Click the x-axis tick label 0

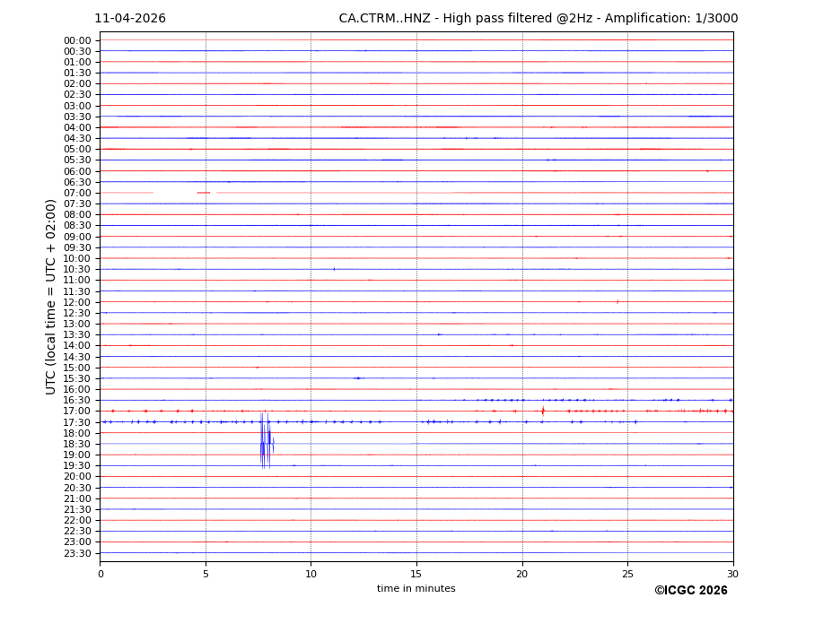tap(101, 574)
